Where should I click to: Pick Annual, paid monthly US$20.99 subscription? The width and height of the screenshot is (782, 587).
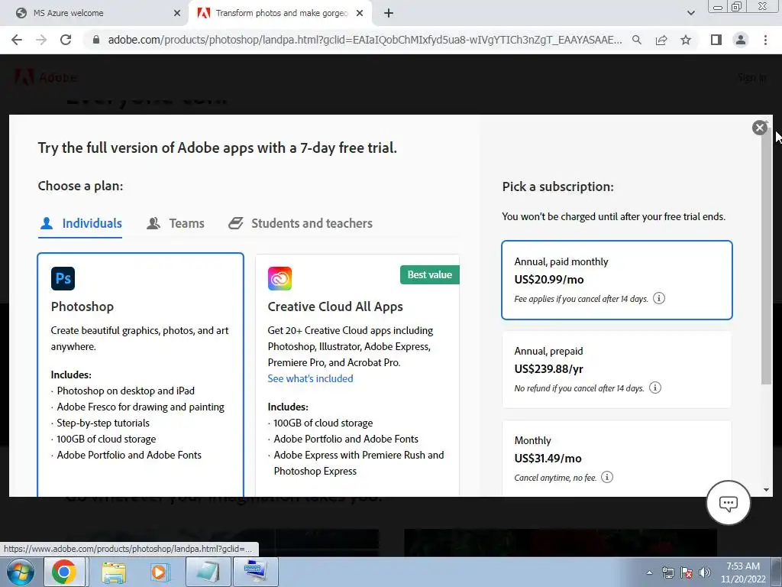617,280
